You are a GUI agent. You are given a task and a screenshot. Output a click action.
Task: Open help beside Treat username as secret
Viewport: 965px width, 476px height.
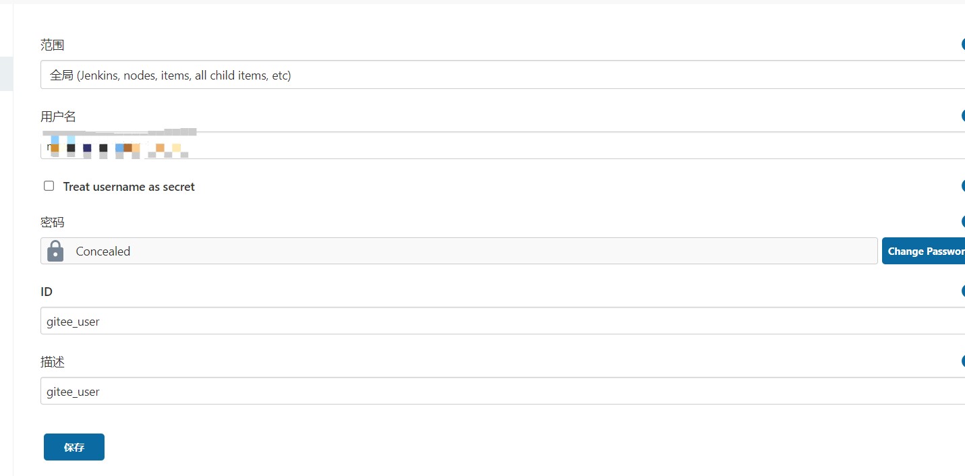(963, 185)
